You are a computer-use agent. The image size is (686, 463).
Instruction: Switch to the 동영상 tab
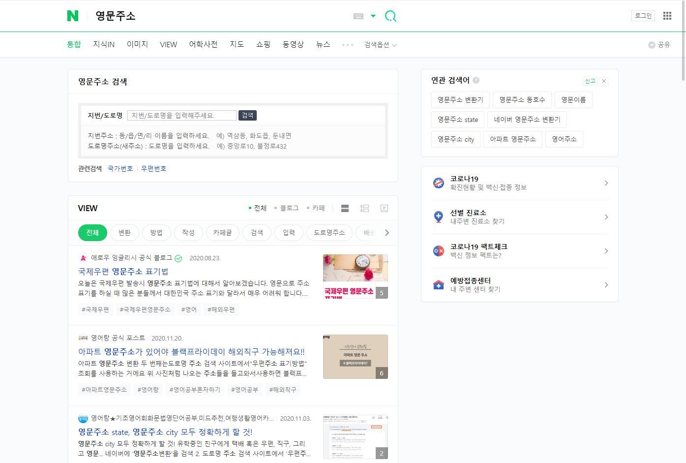(x=293, y=44)
